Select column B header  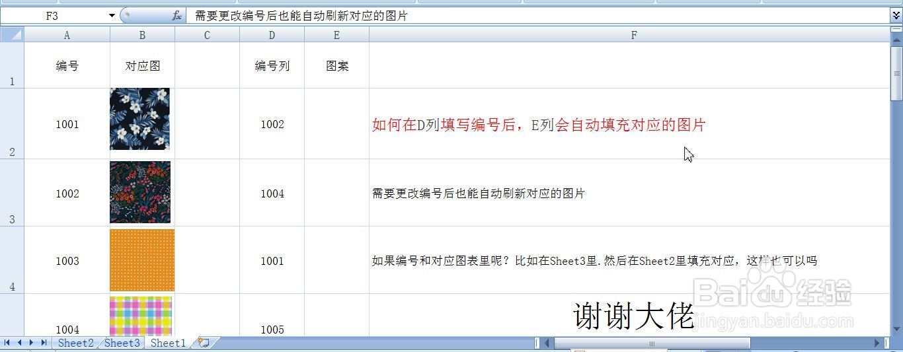click(x=142, y=35)
